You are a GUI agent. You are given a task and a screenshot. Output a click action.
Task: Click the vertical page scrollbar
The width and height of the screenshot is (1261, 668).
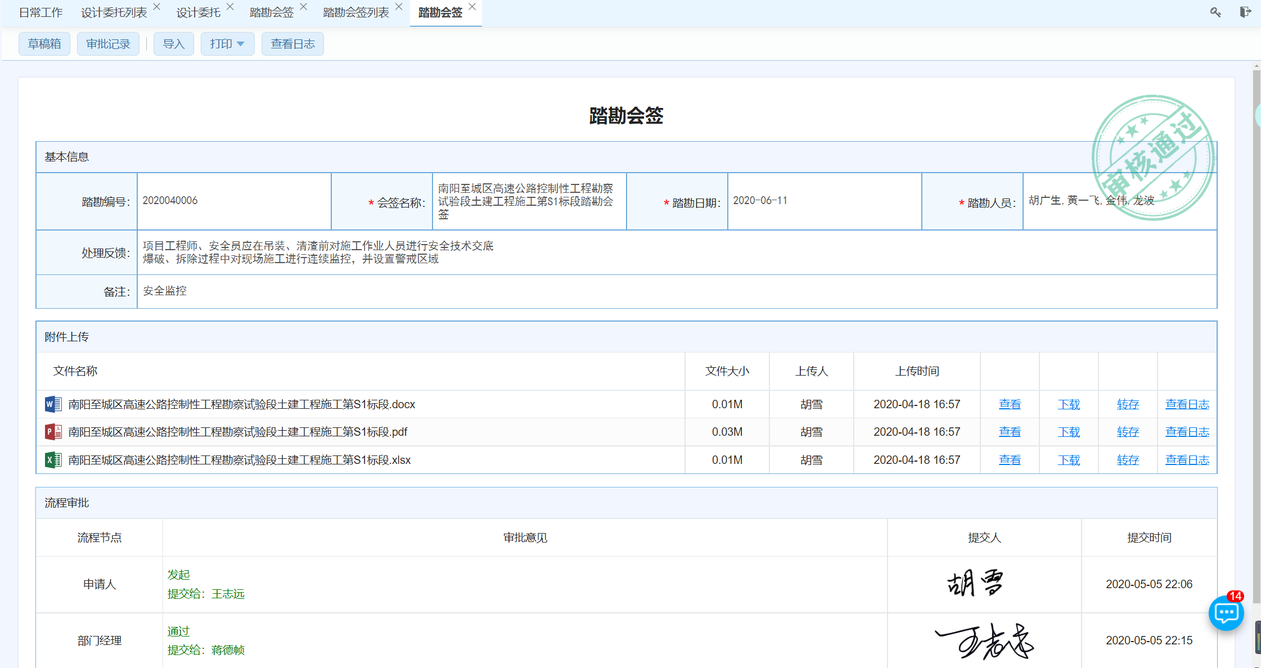(x=1257, y=337)
